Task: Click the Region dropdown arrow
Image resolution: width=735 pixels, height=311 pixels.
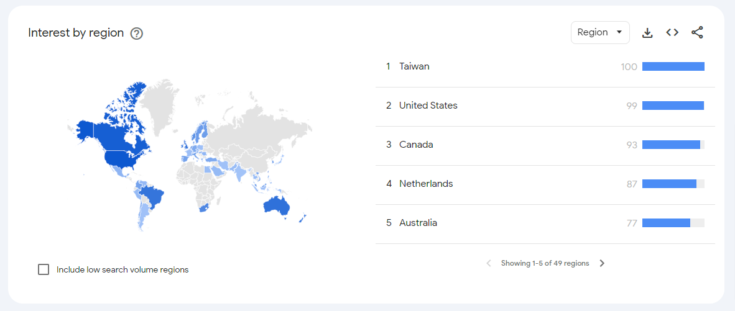Action: 619,33
